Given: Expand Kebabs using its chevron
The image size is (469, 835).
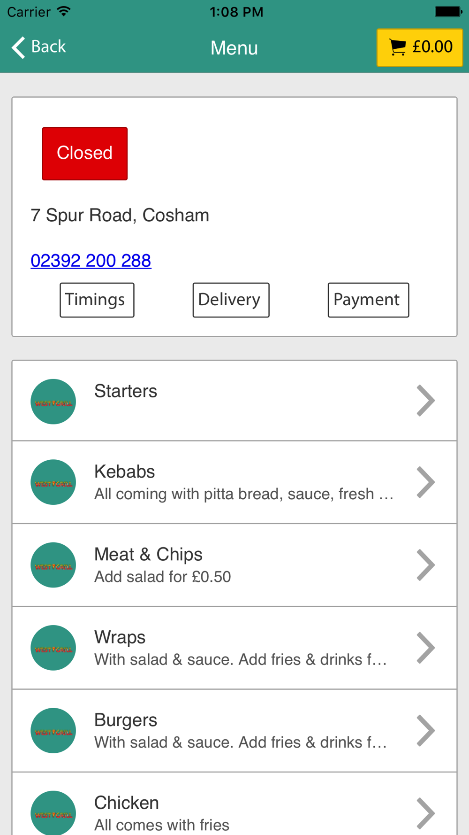Looking at the screenshot, I should point(426,482).
